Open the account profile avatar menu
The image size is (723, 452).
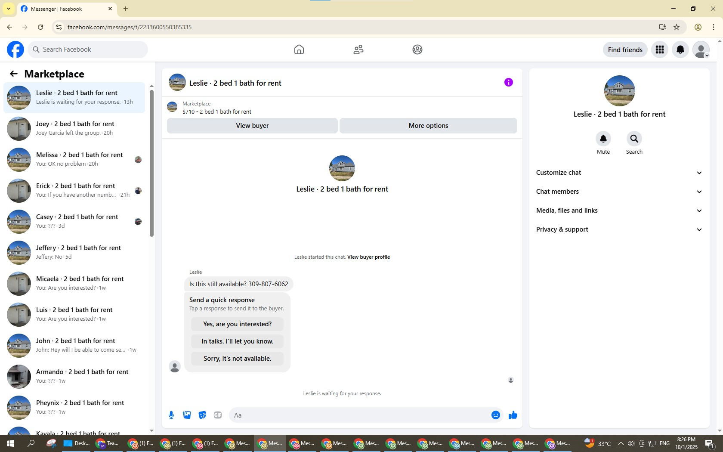tap(701, 50)
